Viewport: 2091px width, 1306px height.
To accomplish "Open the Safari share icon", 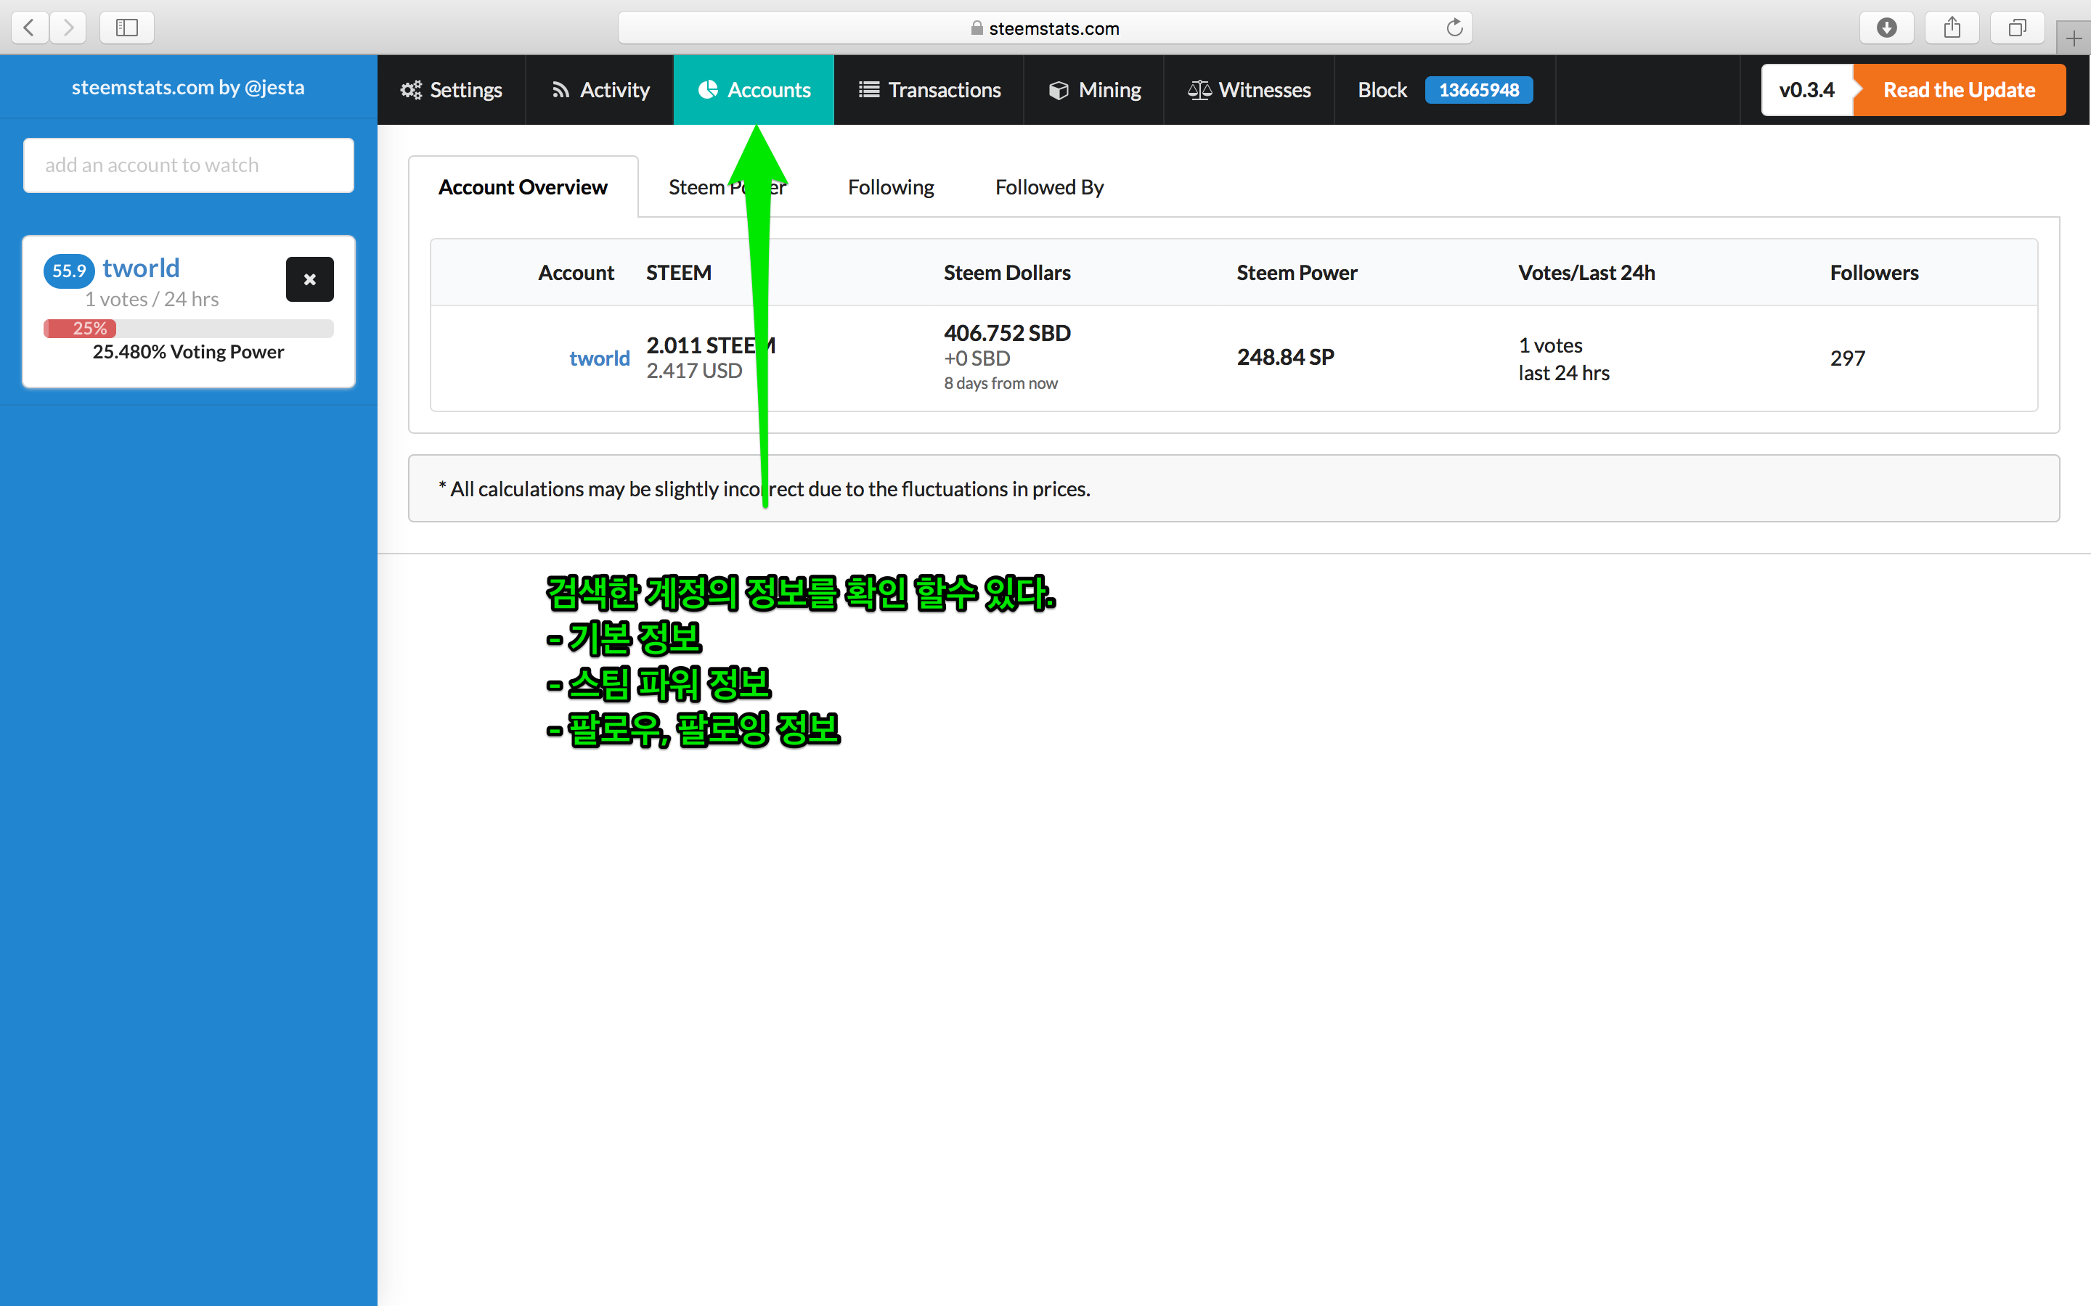I will [1952, 28].
